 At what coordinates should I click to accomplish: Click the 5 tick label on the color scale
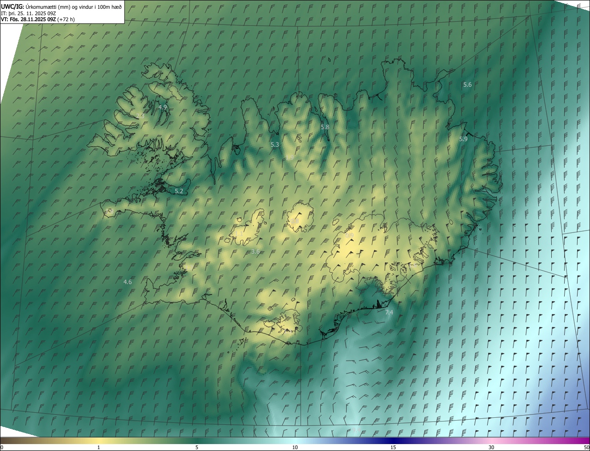(x=197, y=448)
